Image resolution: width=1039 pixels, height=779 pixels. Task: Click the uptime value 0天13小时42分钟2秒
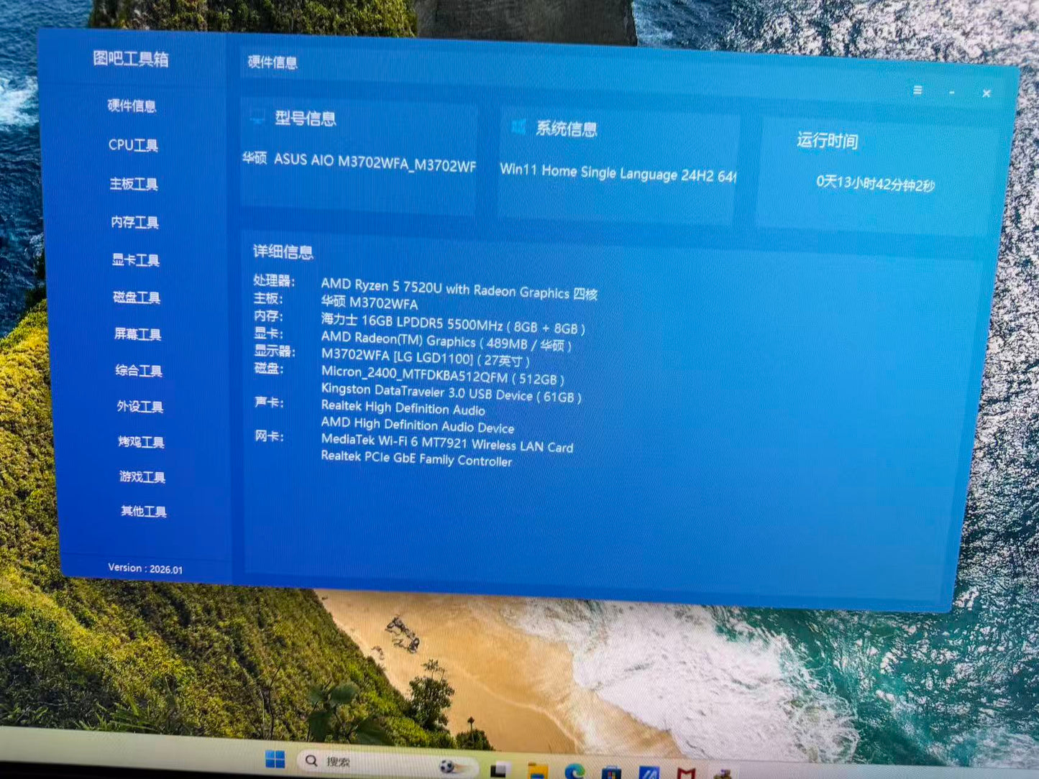875,183
